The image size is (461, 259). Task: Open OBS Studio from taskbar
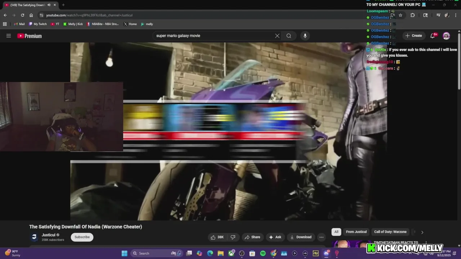(242, 253)
